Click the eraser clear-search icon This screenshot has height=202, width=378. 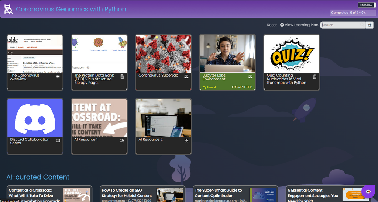point(370,25)
